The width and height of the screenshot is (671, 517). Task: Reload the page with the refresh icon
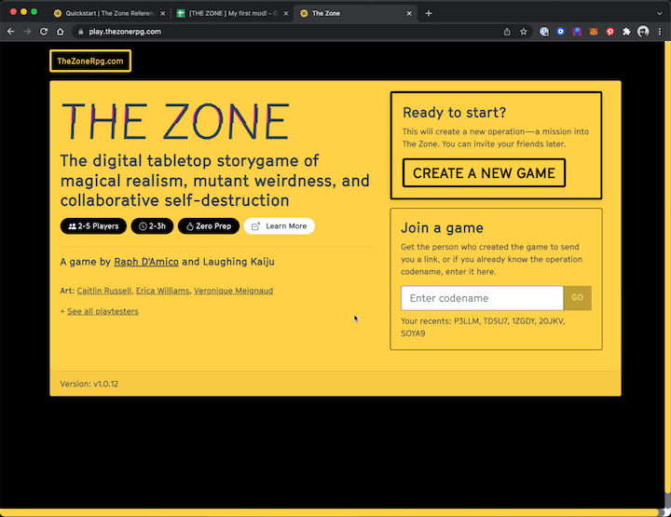44,32
